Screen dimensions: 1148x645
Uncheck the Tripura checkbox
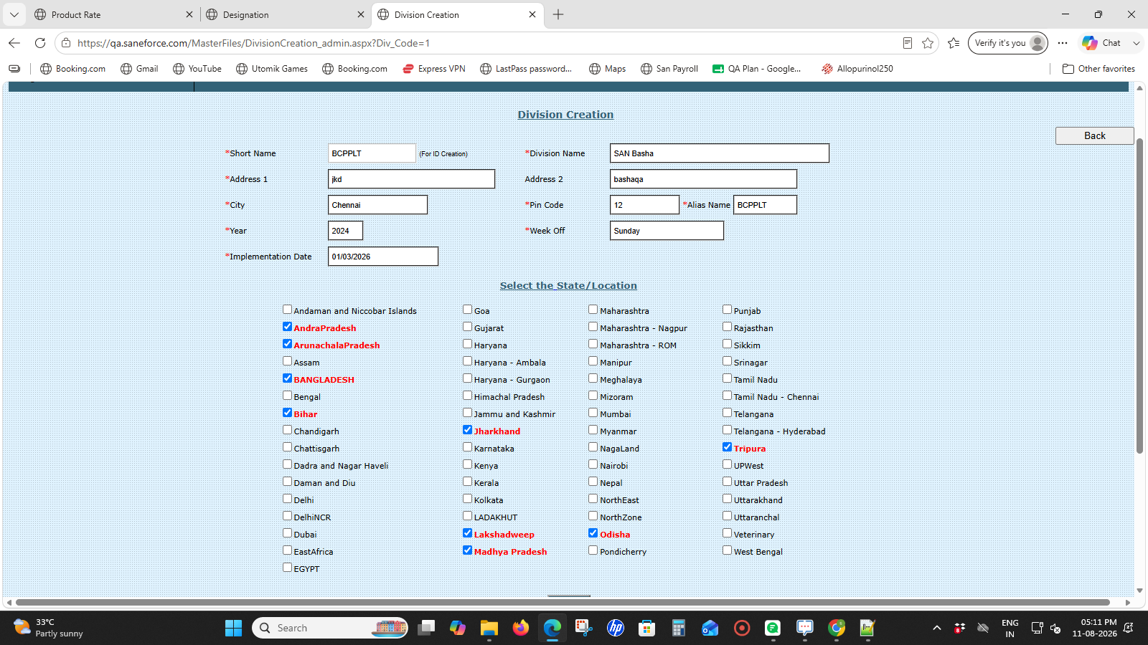tap(728, 447)
